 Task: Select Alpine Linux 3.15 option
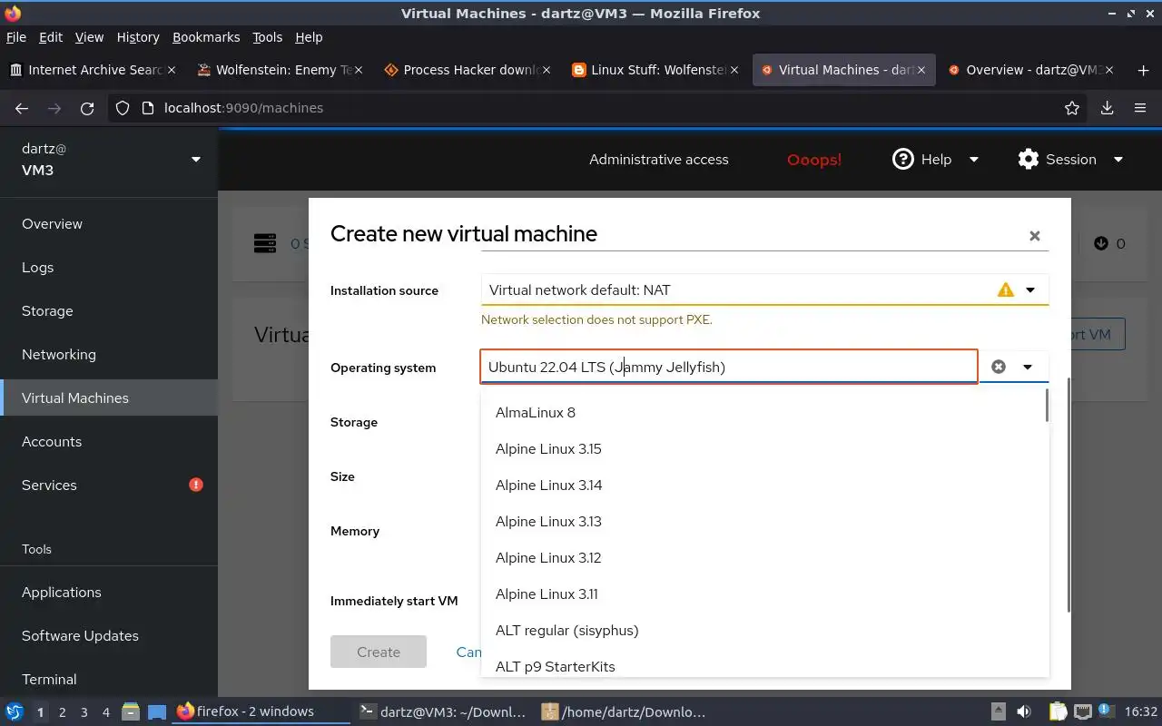(x=764, y=449)
